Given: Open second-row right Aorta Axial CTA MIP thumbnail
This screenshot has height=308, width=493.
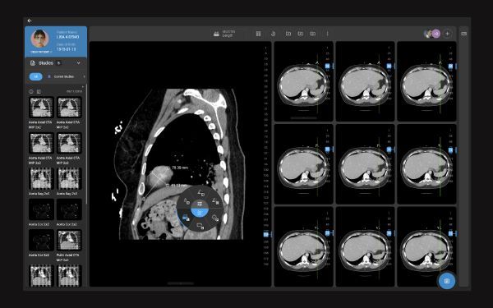Looking at the screenshot, I should click(69, 143).
